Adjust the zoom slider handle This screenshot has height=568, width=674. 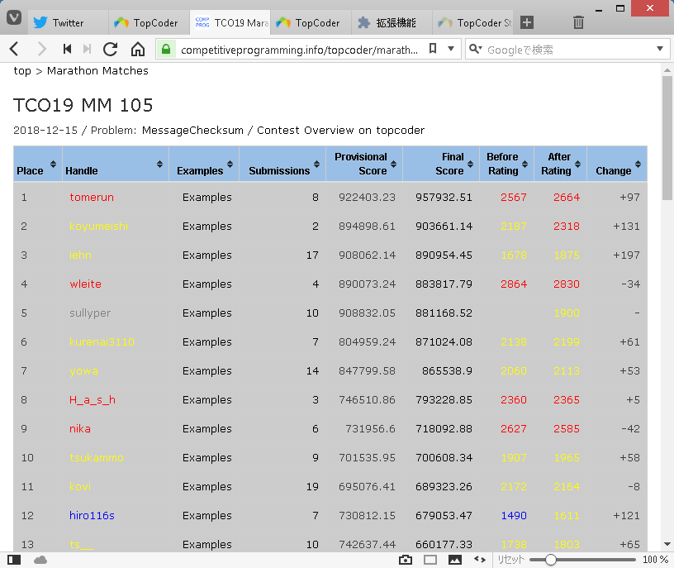[551, 560]
